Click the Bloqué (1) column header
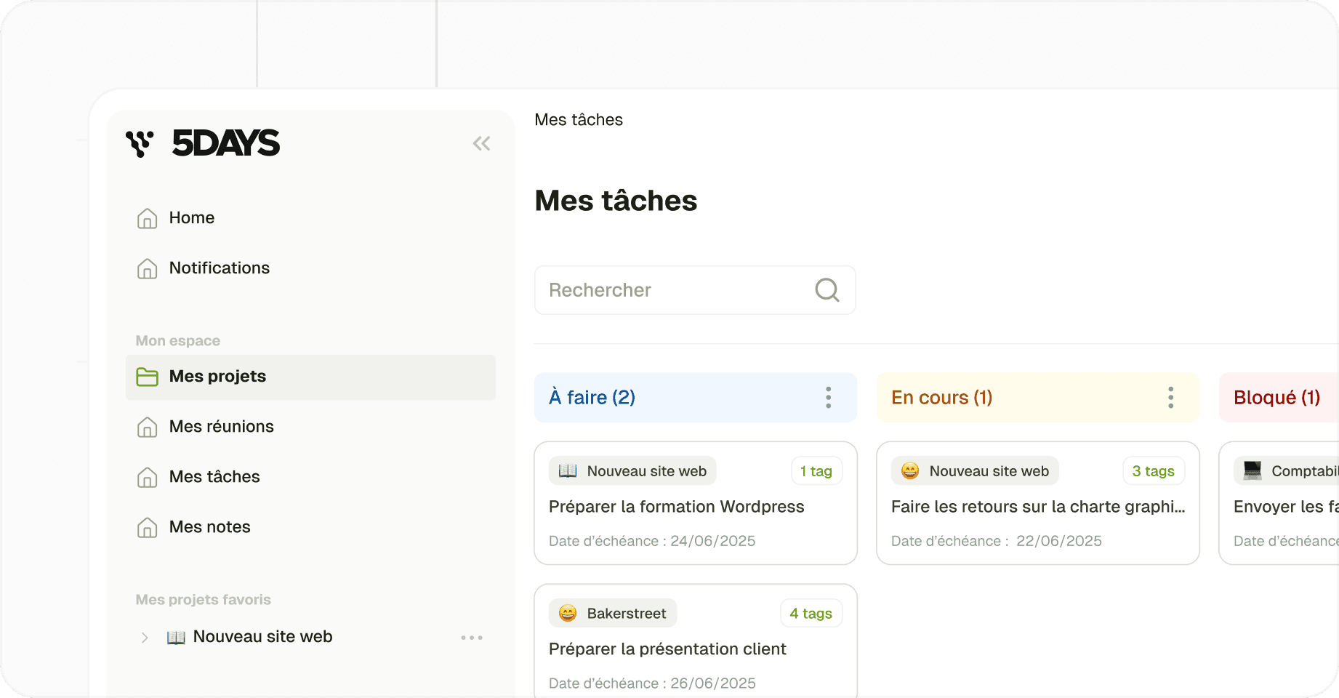 pos(1277,398)
